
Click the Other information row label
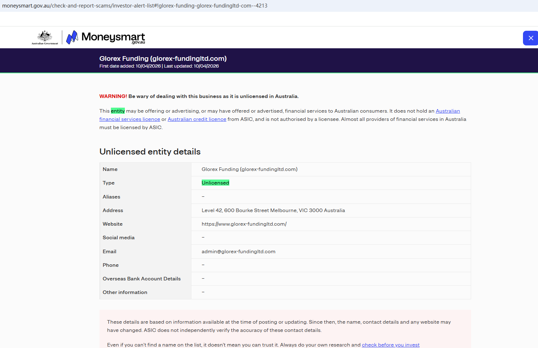click(125, 292)
